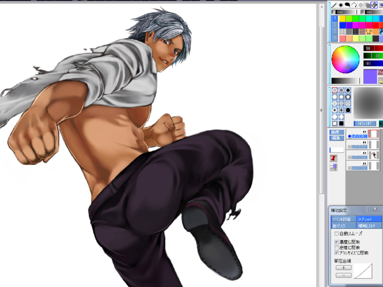Image resolution: width=383 pixels, height=287 pixels.
Task: Close the 補助設定 panel
Action: [375, 209]
